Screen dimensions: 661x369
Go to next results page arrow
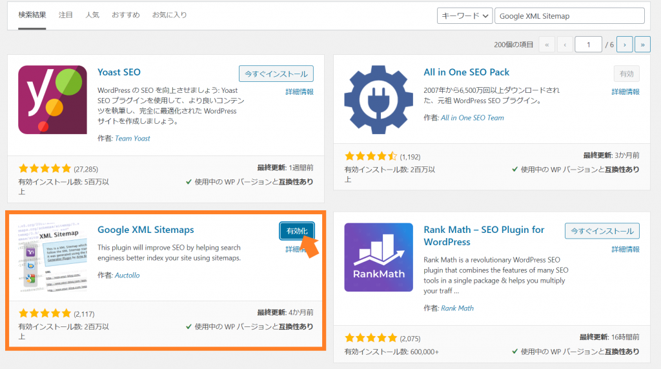(624, 45)
